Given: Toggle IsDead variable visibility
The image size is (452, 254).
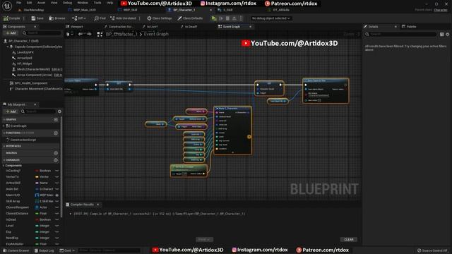Looking at the screenshot, I should pos(56,219).
